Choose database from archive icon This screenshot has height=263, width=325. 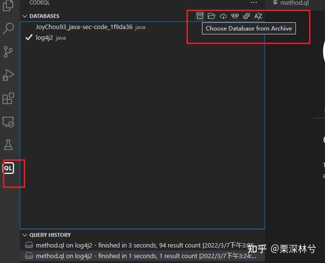click(200, 16)
